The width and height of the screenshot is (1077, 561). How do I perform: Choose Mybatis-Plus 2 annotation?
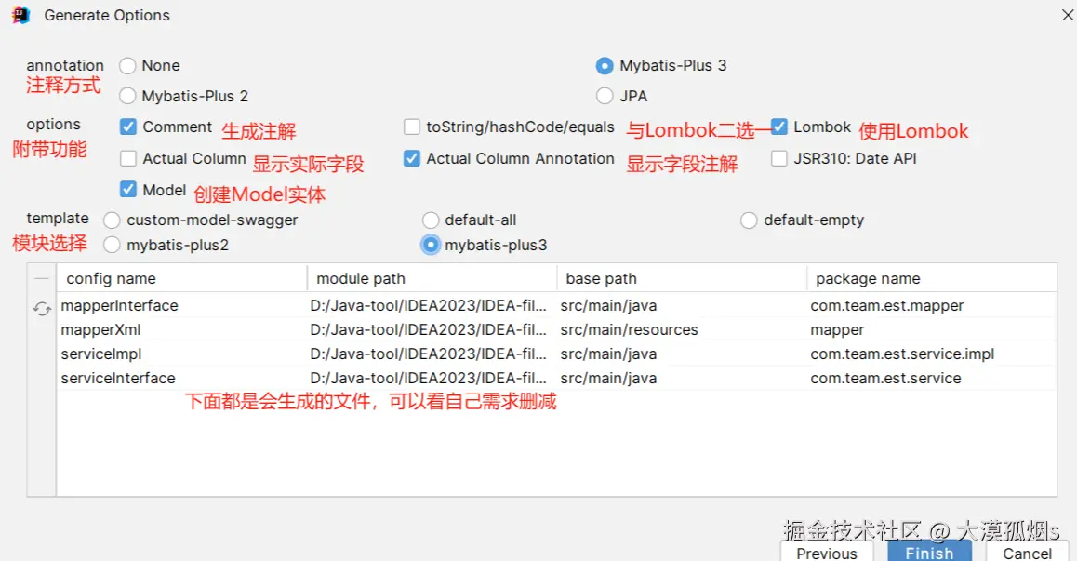tap(127, 96)
